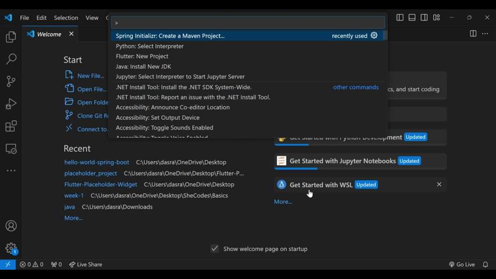Show additional views ellipsis in activity bar
The height and width of the screenshot is (279, 496).
(x=11, y=171)
